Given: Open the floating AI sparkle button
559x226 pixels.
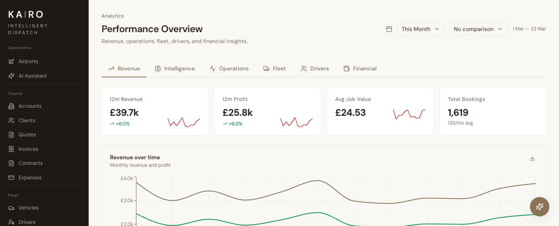Looking at the screenshot, I should (540, 207).
